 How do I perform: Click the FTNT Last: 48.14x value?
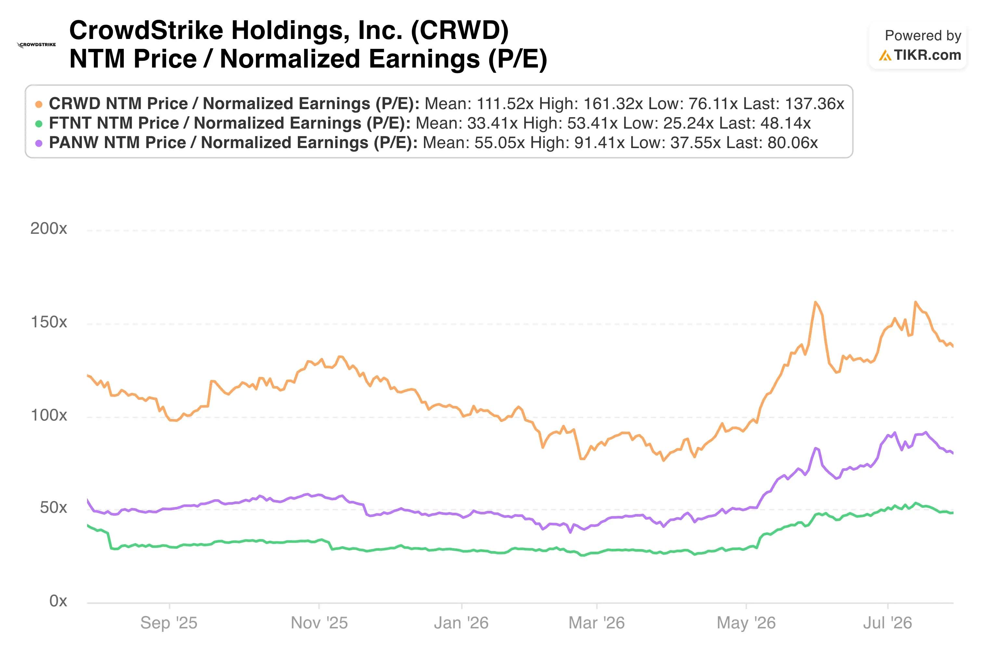coord(764,123)
